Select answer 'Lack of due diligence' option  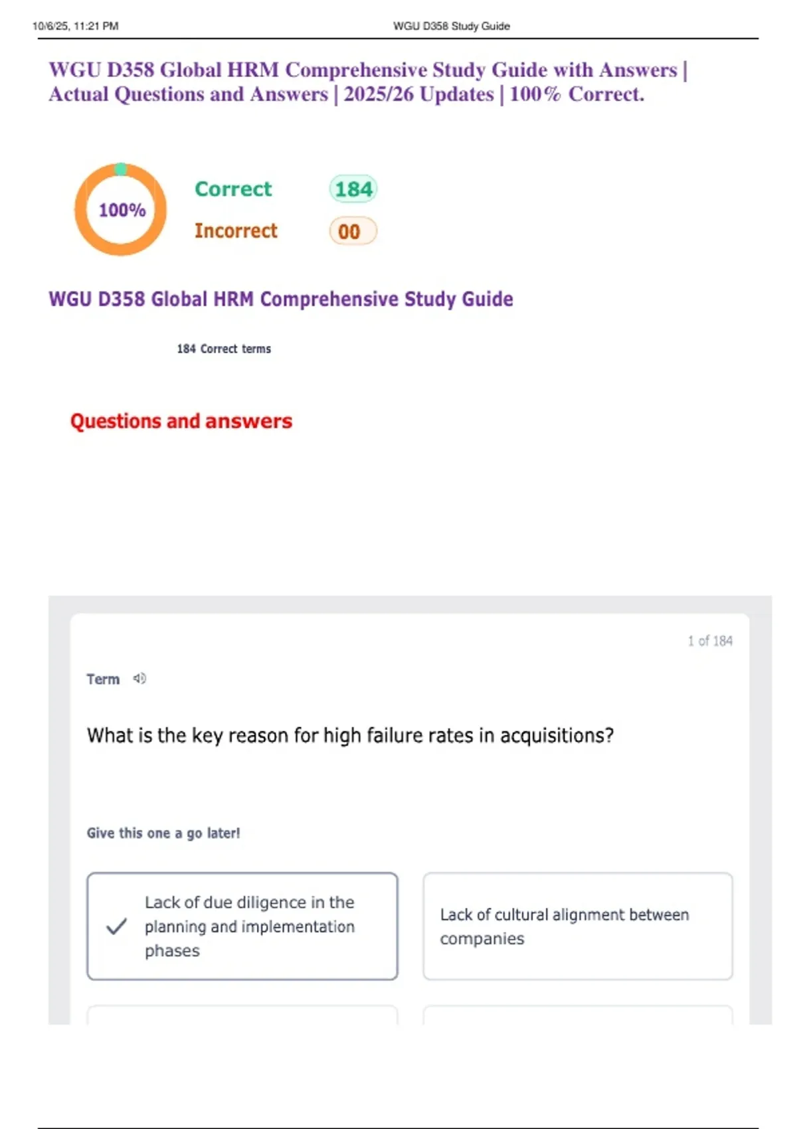pyautogui.click(x=249, y=926)
